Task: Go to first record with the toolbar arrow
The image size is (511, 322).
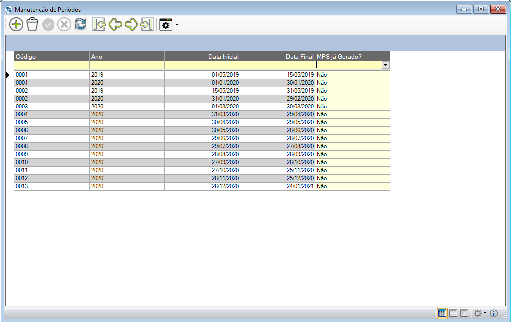Action: 99,25
